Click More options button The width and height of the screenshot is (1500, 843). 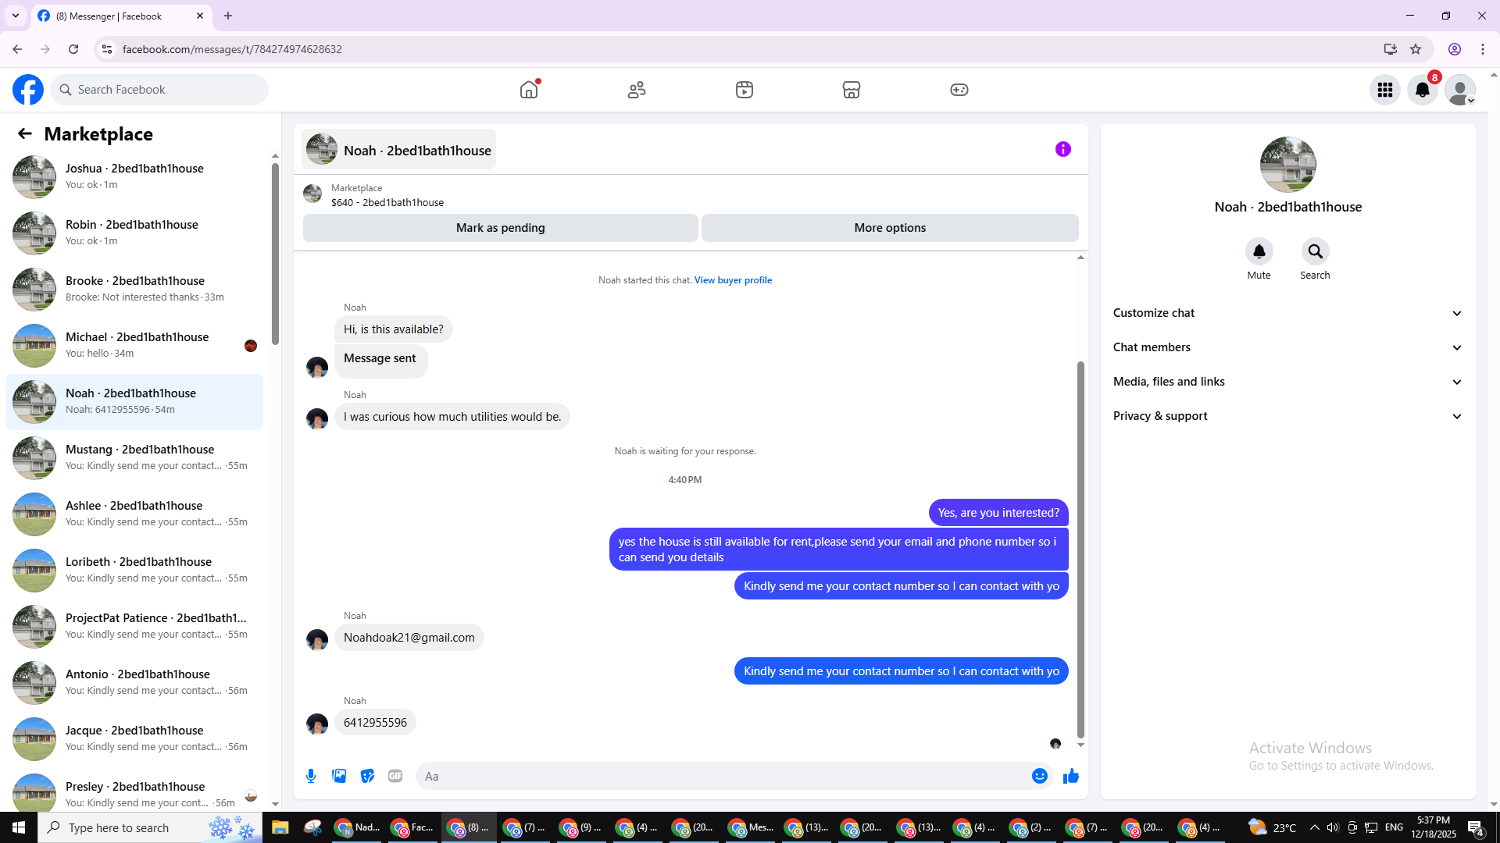tap(890, 228)
